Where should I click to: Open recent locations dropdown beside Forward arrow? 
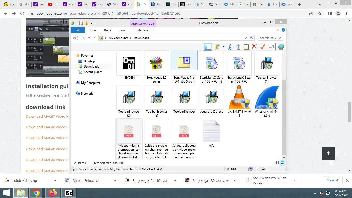[89, 38]
